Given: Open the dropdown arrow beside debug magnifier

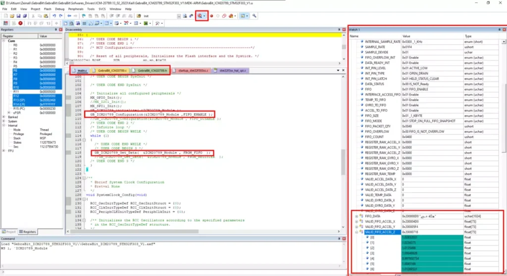Looking at the screenshot, I should 204,16.
